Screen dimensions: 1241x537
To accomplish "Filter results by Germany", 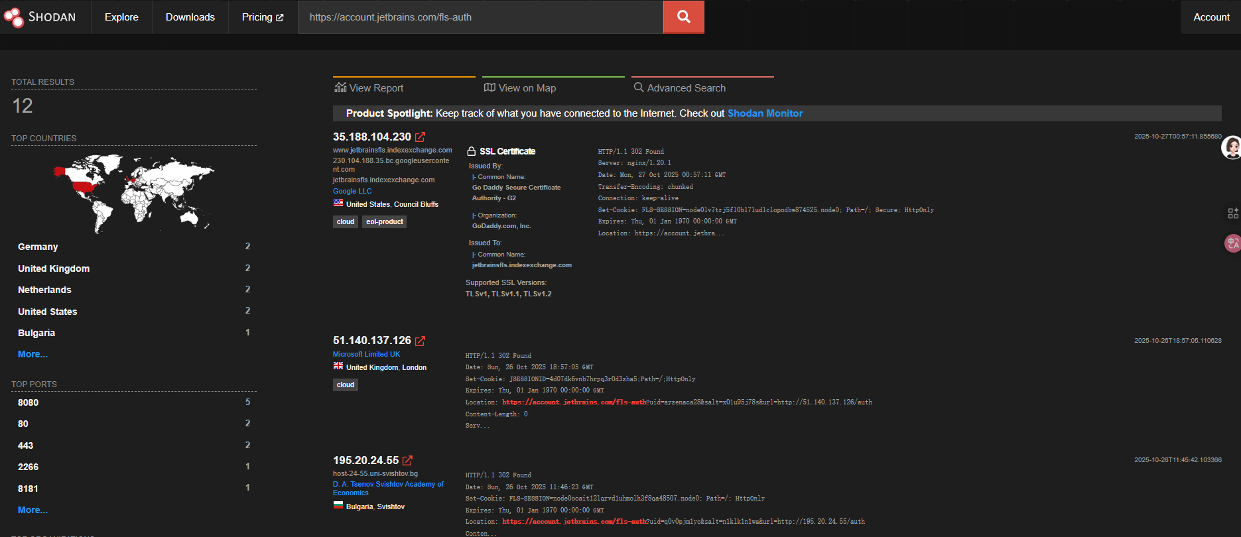I will point(38,247).
